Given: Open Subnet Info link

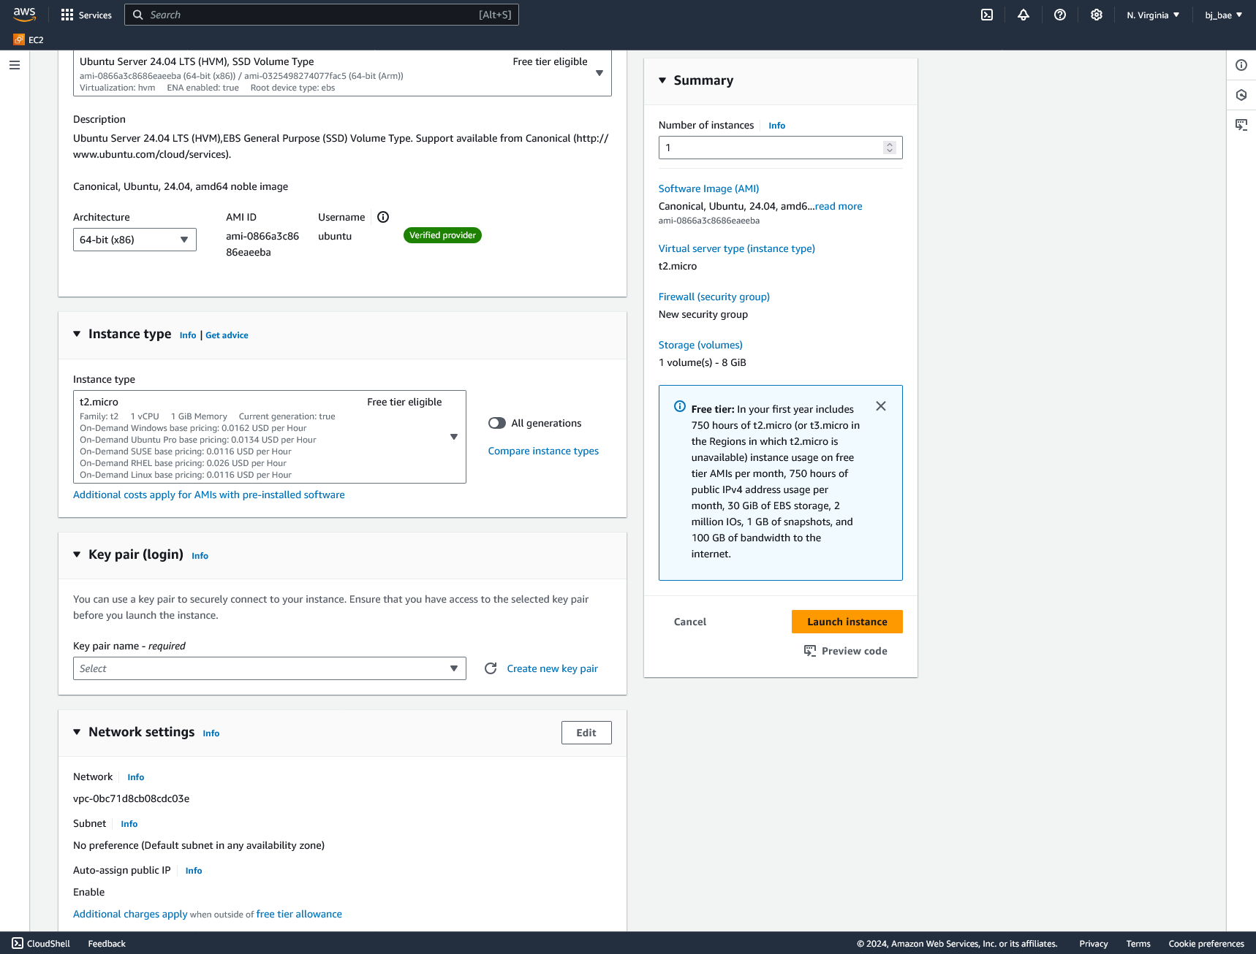Looking at the screenshot, I should 129,824.
